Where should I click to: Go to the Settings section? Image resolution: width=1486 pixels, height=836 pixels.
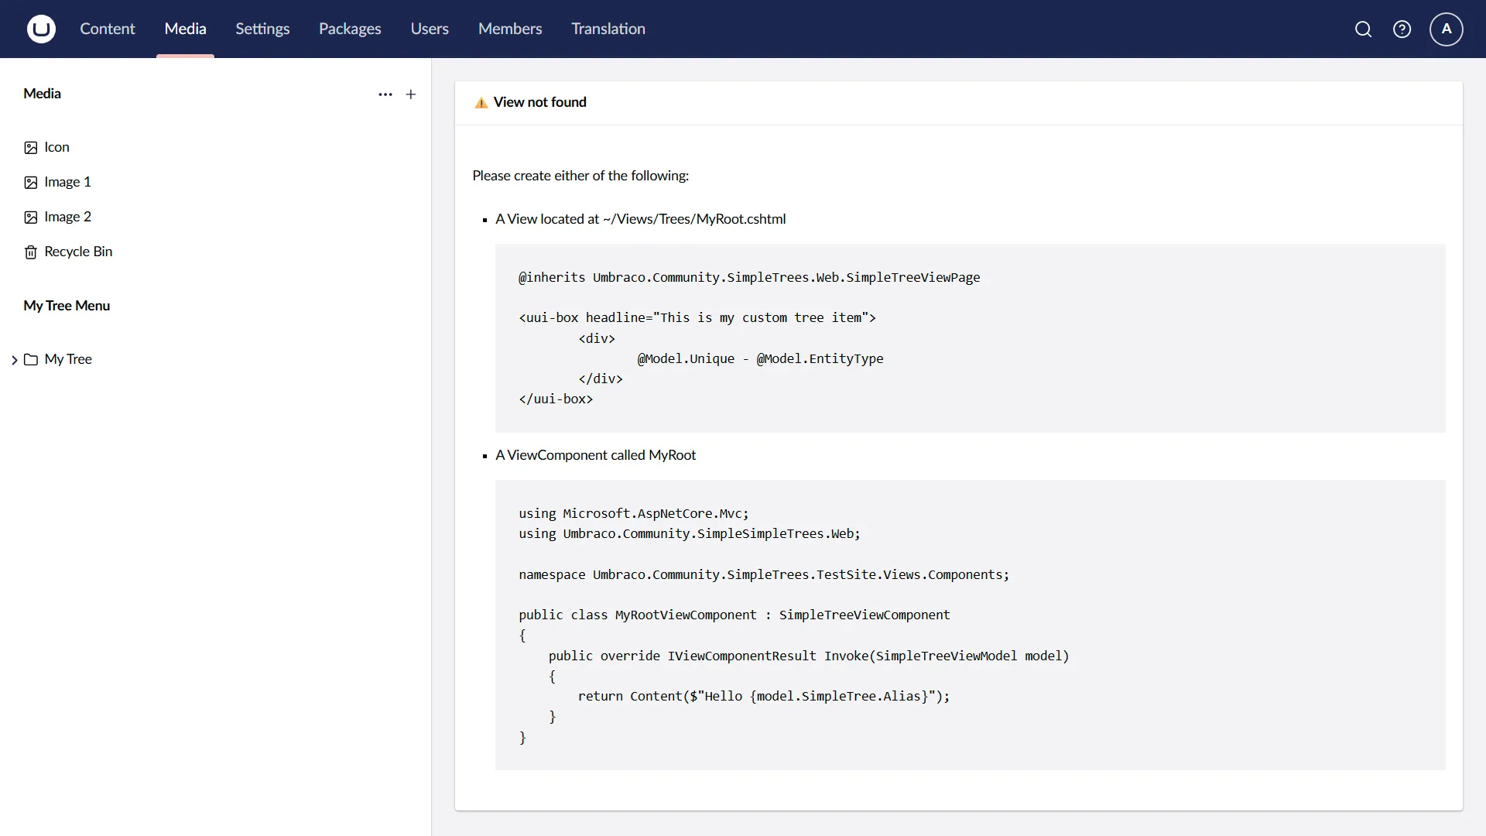[x=262, y=29]
